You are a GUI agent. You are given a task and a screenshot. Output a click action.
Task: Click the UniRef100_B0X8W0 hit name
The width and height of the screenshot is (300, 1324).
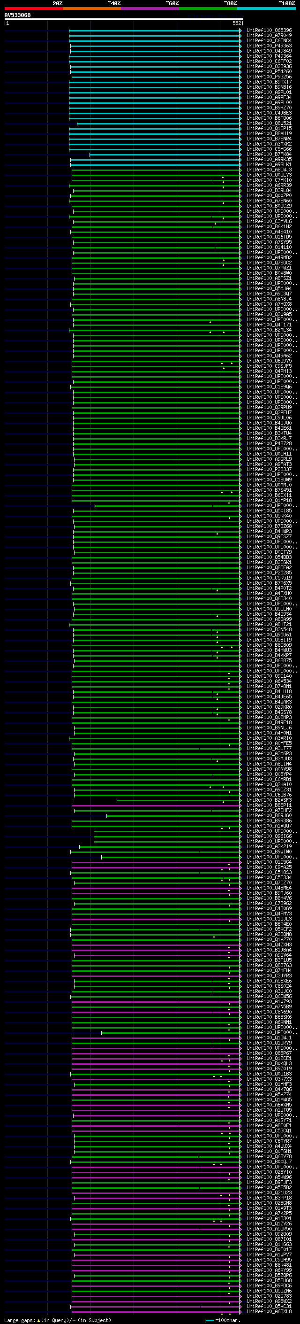pos(269,273)
